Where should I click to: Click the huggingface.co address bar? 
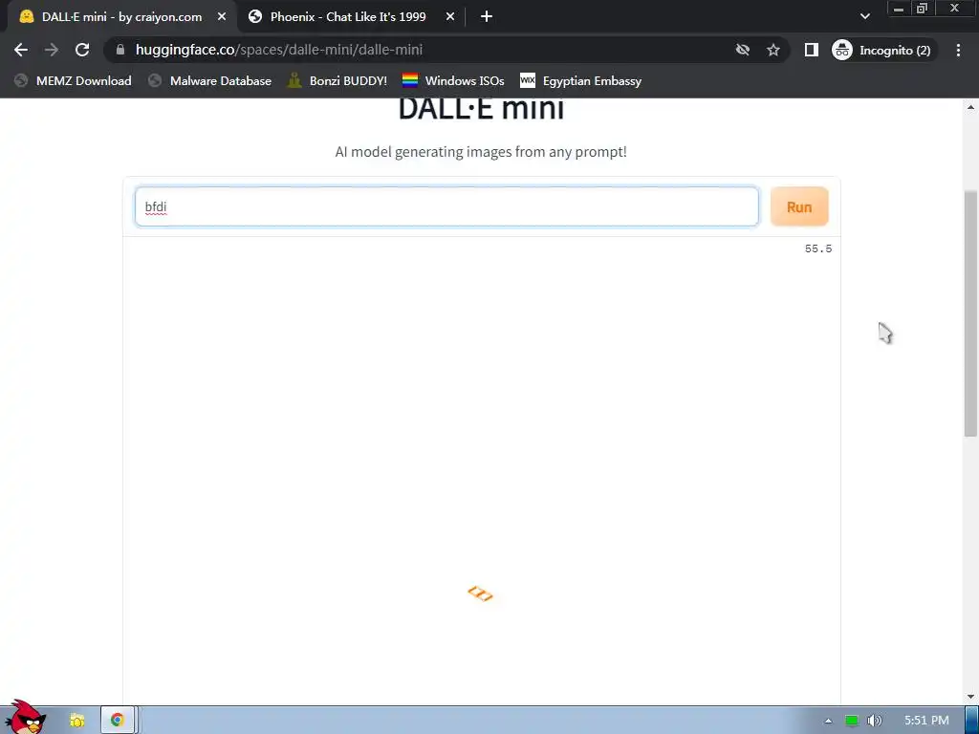(419, 50)
